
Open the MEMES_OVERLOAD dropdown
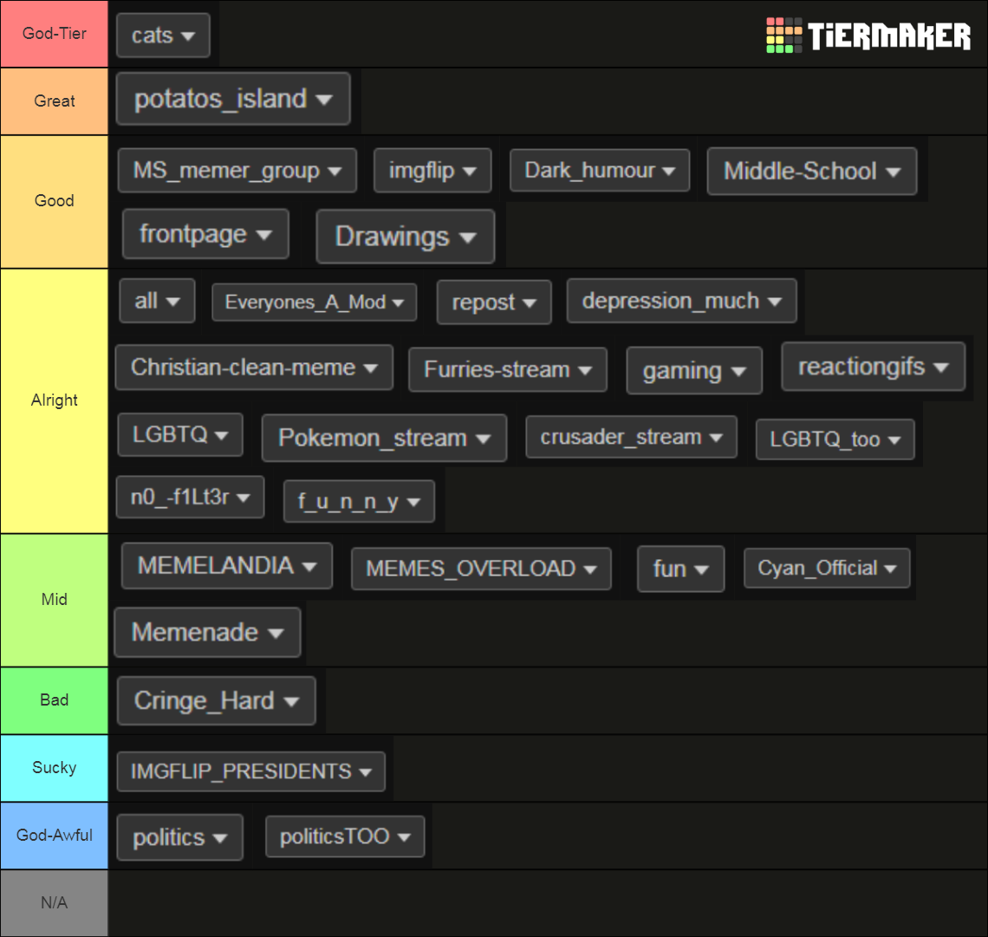481,569
